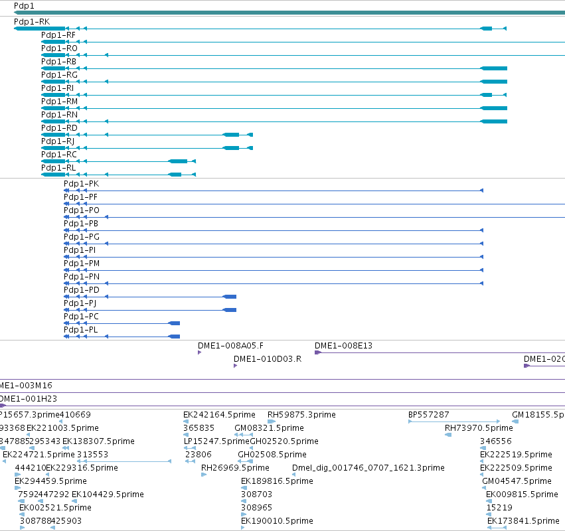This screenshot has width=565, height=531.
Task: Click the EK190010.5prime EST label
Action: [277, 521]
